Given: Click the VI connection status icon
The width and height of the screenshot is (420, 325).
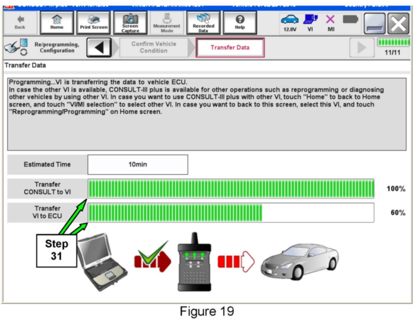Looking at the screenshot, I should pos(310,23).
